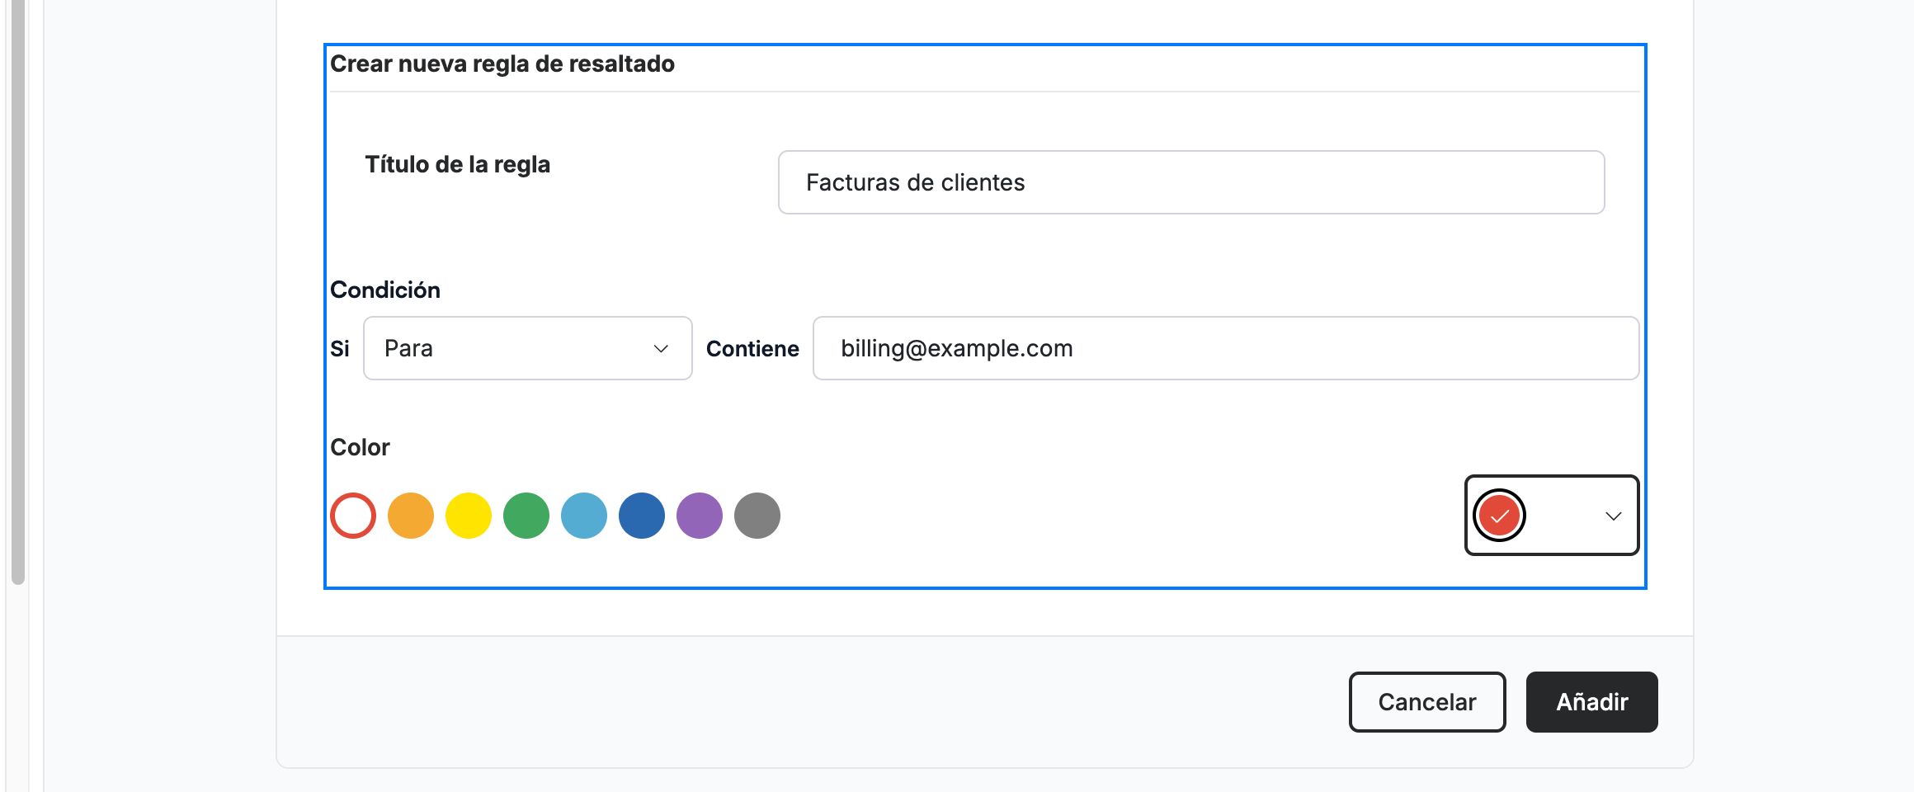The image size is (1914, 792).
Task: Pick the yellow color swatch
Action: [469, 516]
